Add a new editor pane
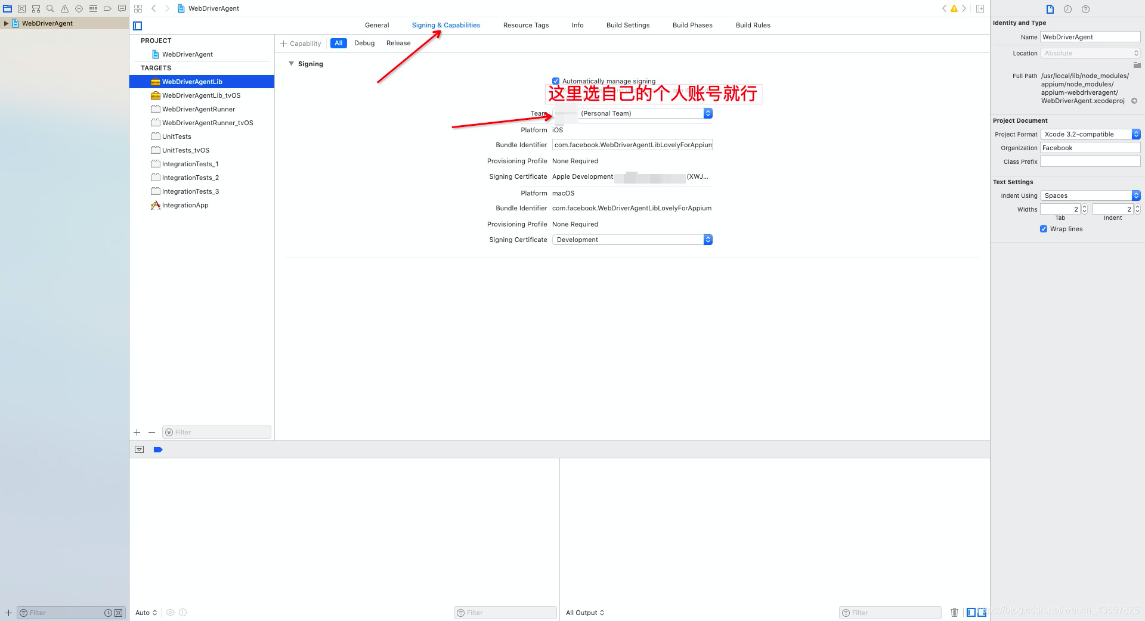 click(x=980, y=8)
